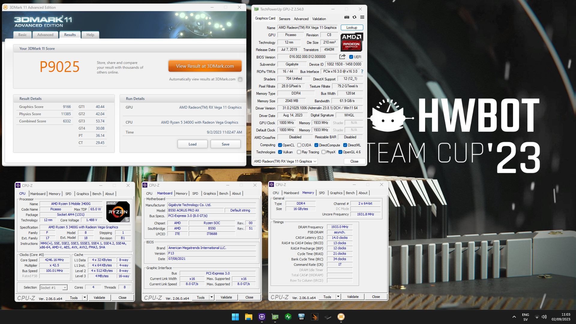Click the P9025 score text
Screen dimensions: 576x324
tap(59, 67)
